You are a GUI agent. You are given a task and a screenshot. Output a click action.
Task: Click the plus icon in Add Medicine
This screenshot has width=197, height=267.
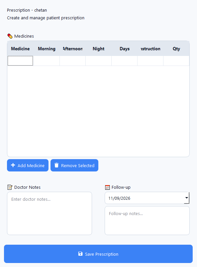13,165
